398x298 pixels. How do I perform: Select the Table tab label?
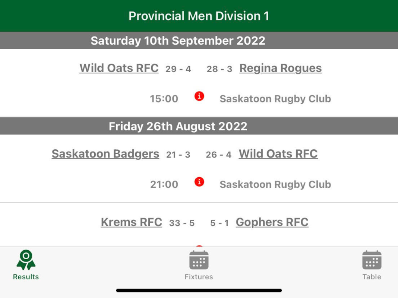click(372, 277)
